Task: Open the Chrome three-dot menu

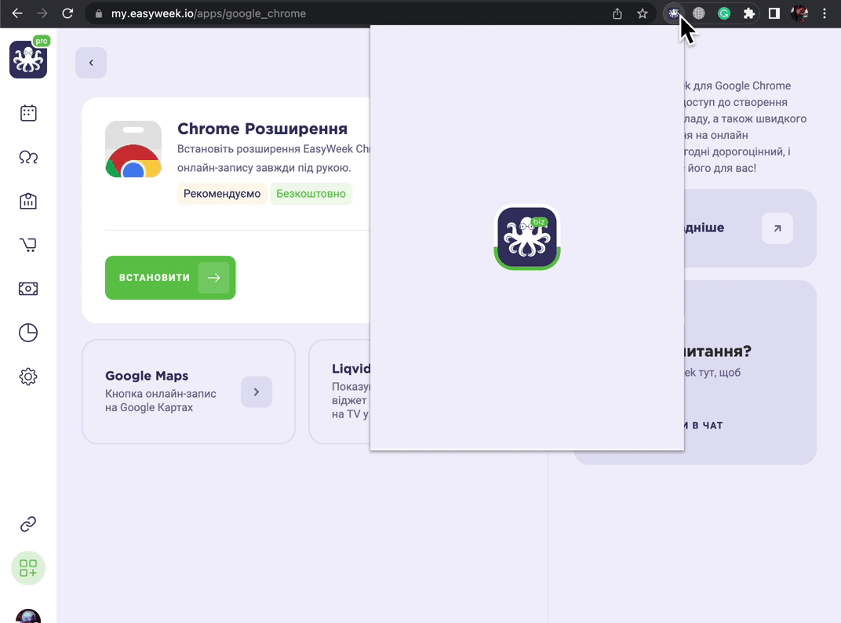Action: (825, 13)
